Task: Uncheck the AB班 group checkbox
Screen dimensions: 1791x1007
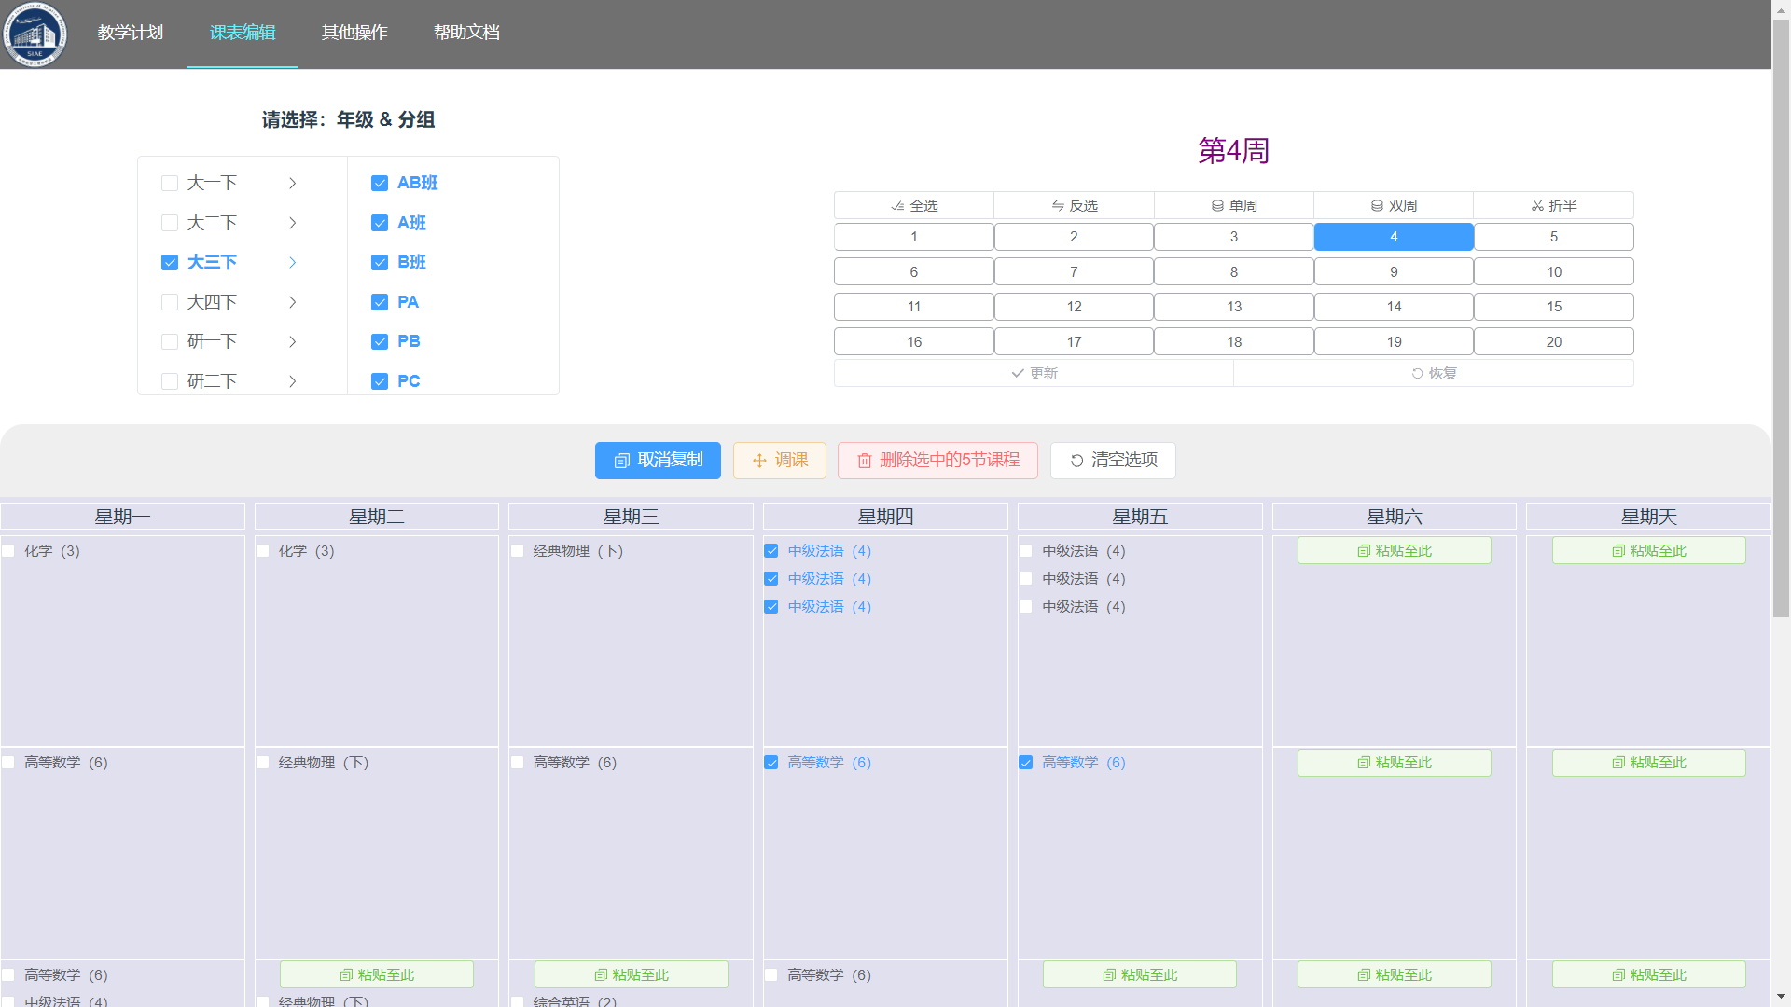Action: point(380,184)
